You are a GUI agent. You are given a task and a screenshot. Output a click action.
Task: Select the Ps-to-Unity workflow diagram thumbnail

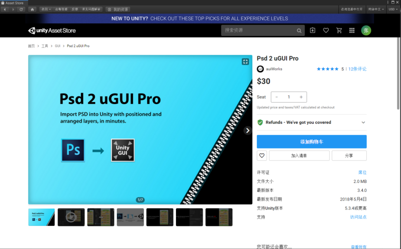pos(130,217)
